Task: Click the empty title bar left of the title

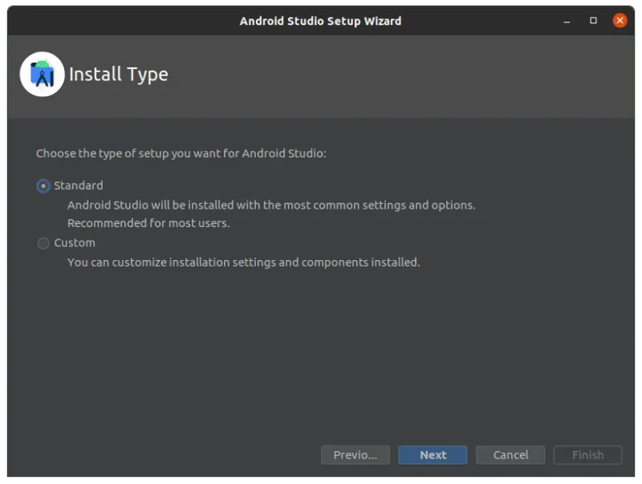Action: [120, 21]
